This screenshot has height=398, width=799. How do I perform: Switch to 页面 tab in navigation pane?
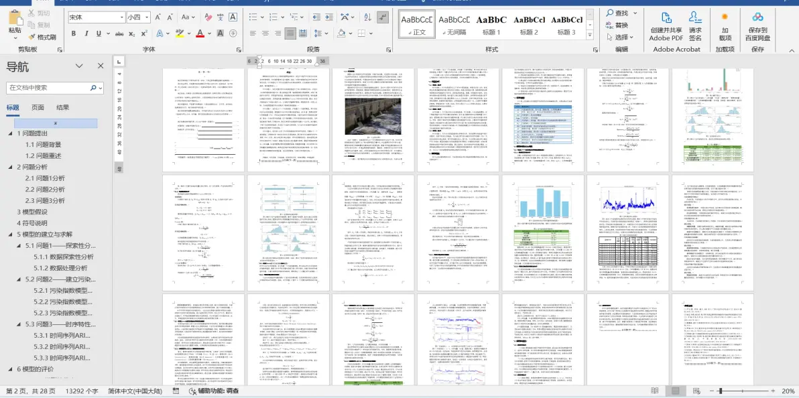(37, 107)
